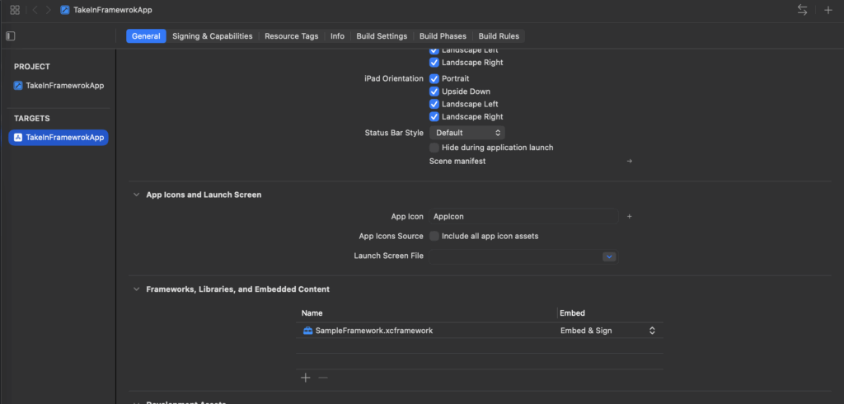
Task: Open the Scene manifest arrow link
Action: (630, 162)
